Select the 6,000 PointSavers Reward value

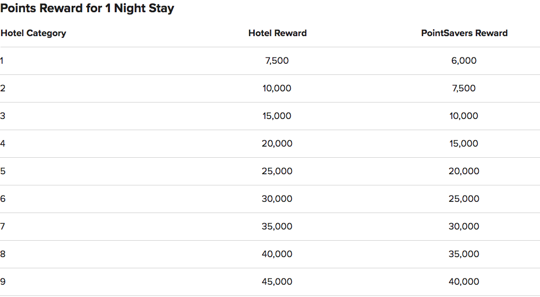point(464,61)
